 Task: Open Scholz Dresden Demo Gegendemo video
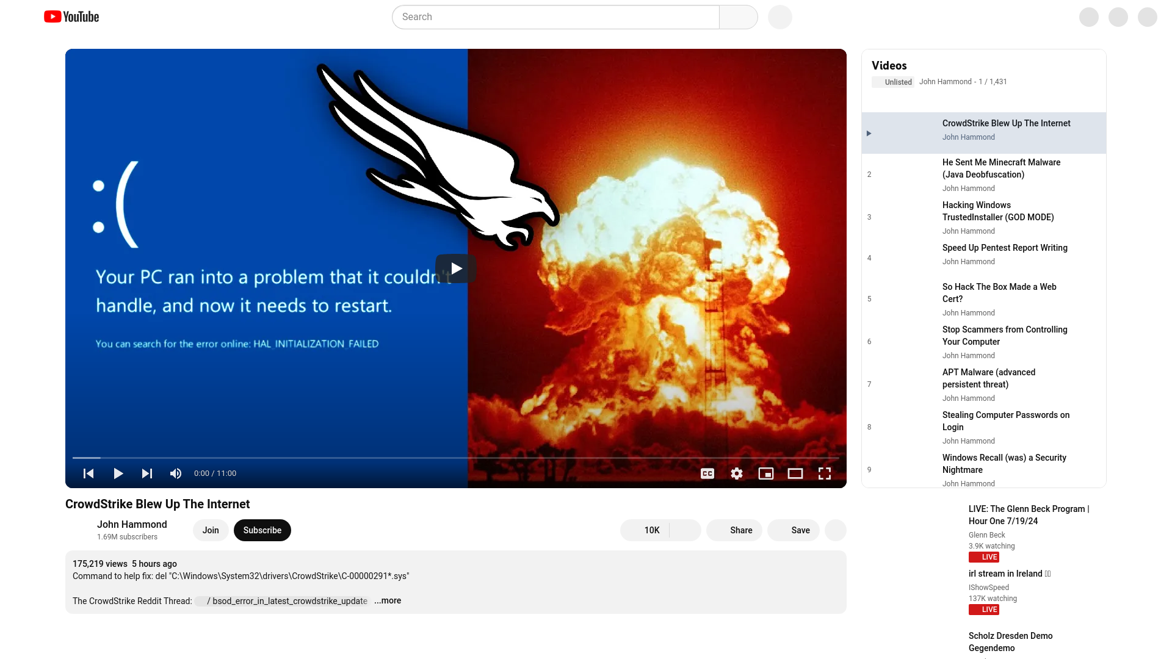tap(1010, 642)
